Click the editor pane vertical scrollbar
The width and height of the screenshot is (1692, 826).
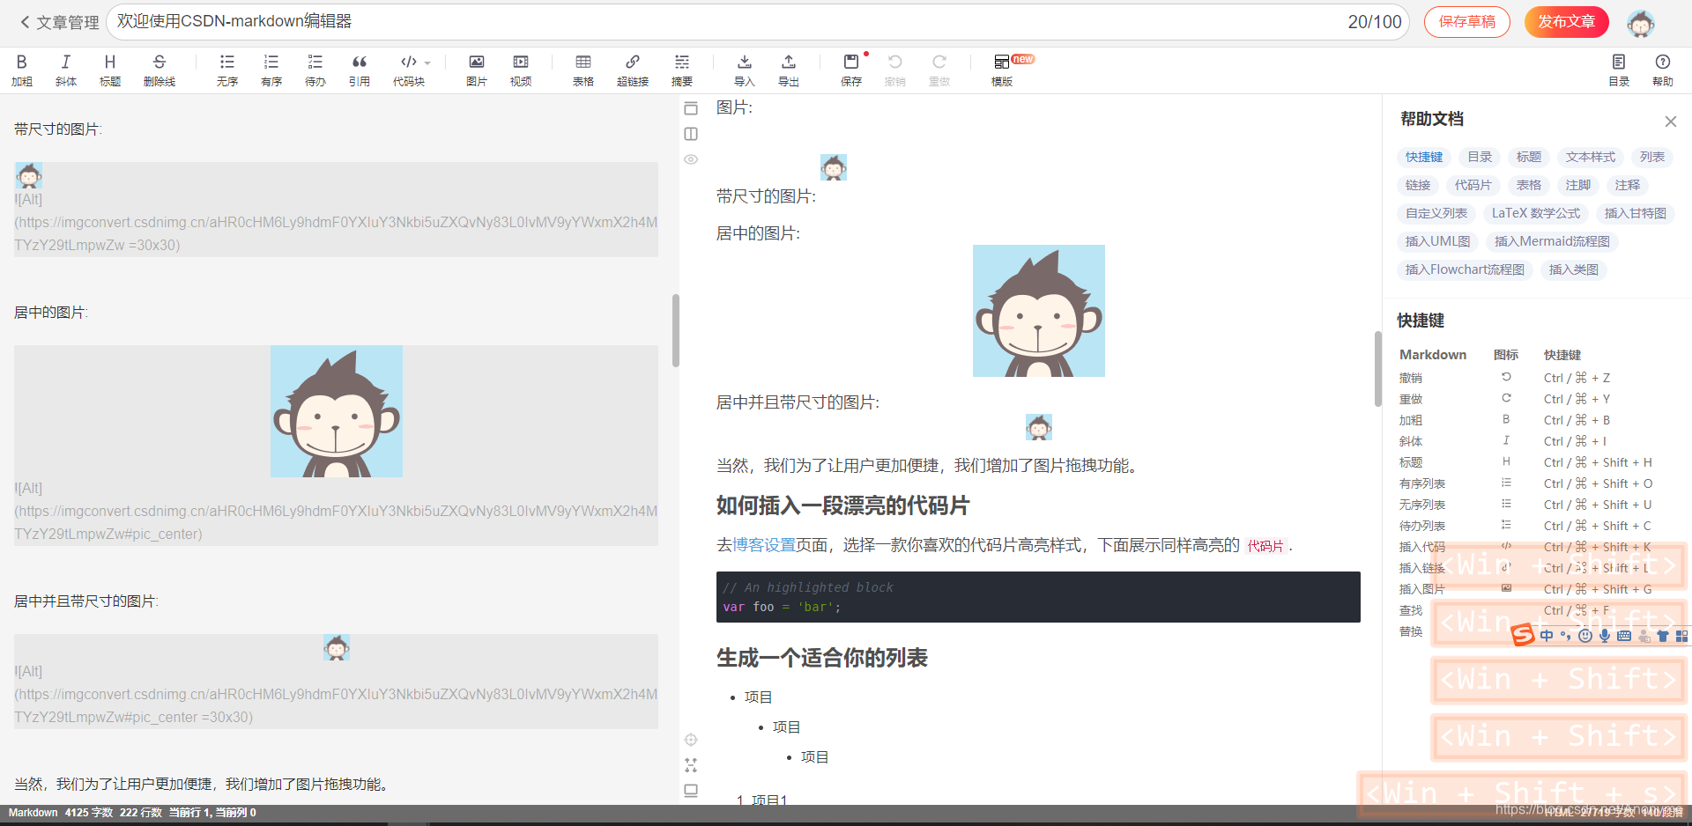[x=676, y=330]
